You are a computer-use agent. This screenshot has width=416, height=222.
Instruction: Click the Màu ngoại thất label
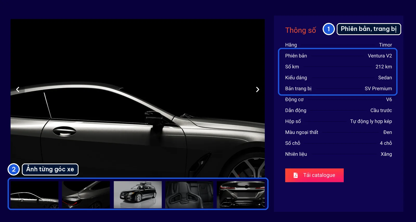pyautogui.click(x=302, y=132)
